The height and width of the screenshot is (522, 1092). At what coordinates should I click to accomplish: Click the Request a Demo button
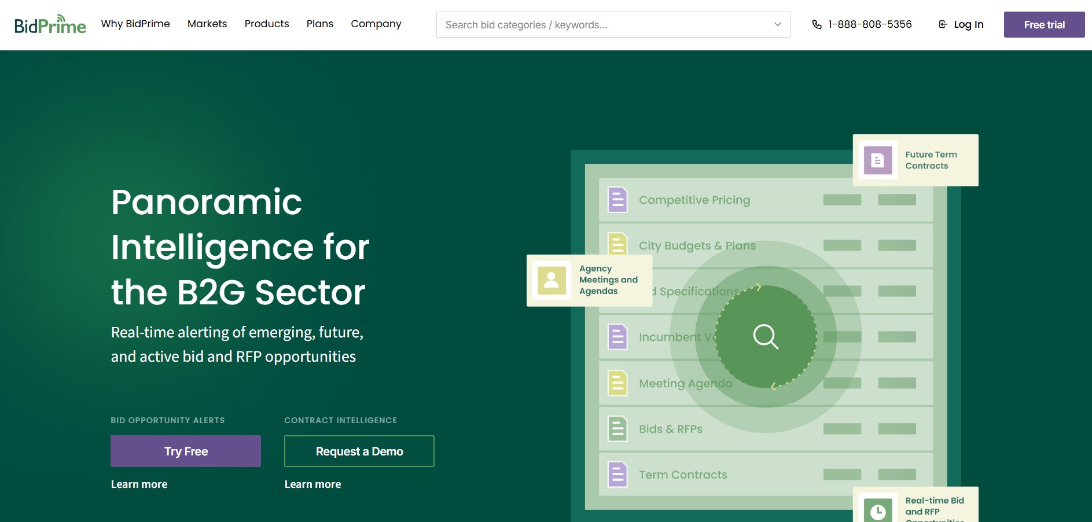click(359, 451)
